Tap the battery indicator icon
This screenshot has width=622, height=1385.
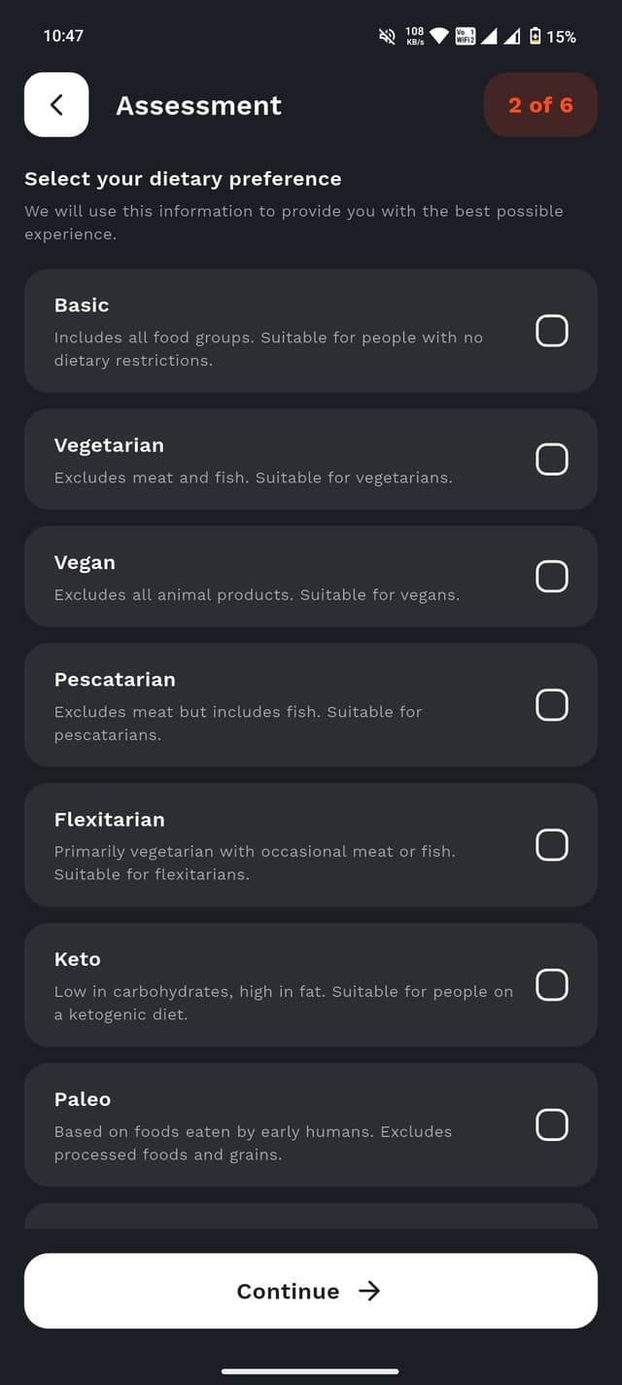tap(535, 36)
